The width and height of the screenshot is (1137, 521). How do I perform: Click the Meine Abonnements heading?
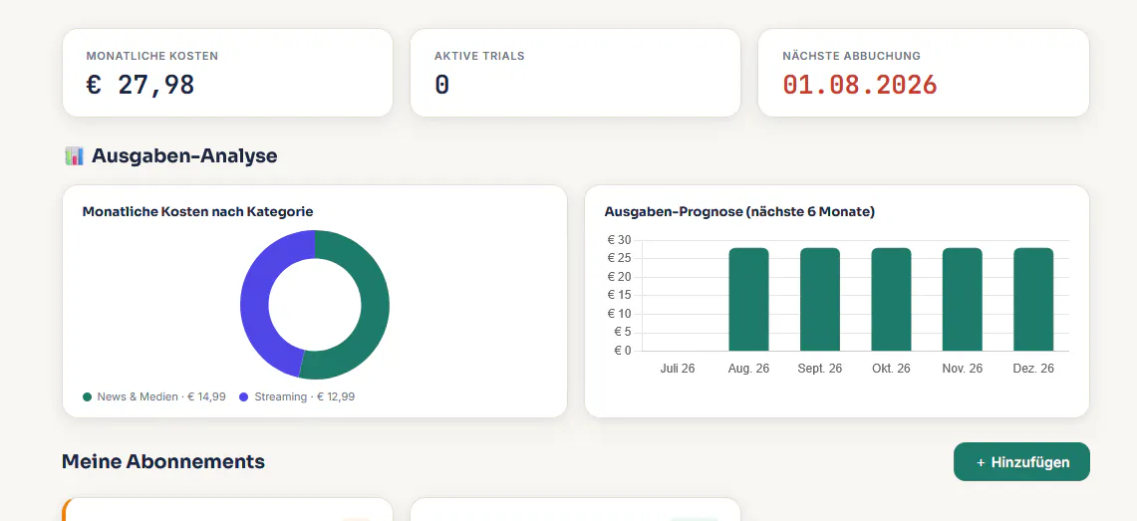(x=163, y=461)
